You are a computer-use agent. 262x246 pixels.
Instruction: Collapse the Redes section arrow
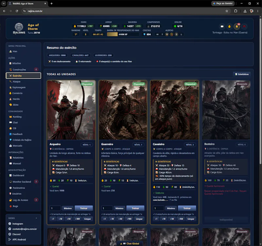coord(36,218)
